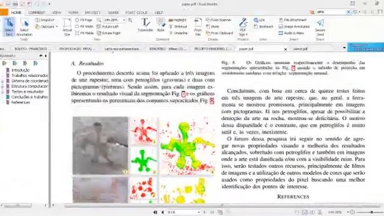The height and width of the screenshot is (216, 384).
Task: Select the Highlight tool
Action: 178,20
